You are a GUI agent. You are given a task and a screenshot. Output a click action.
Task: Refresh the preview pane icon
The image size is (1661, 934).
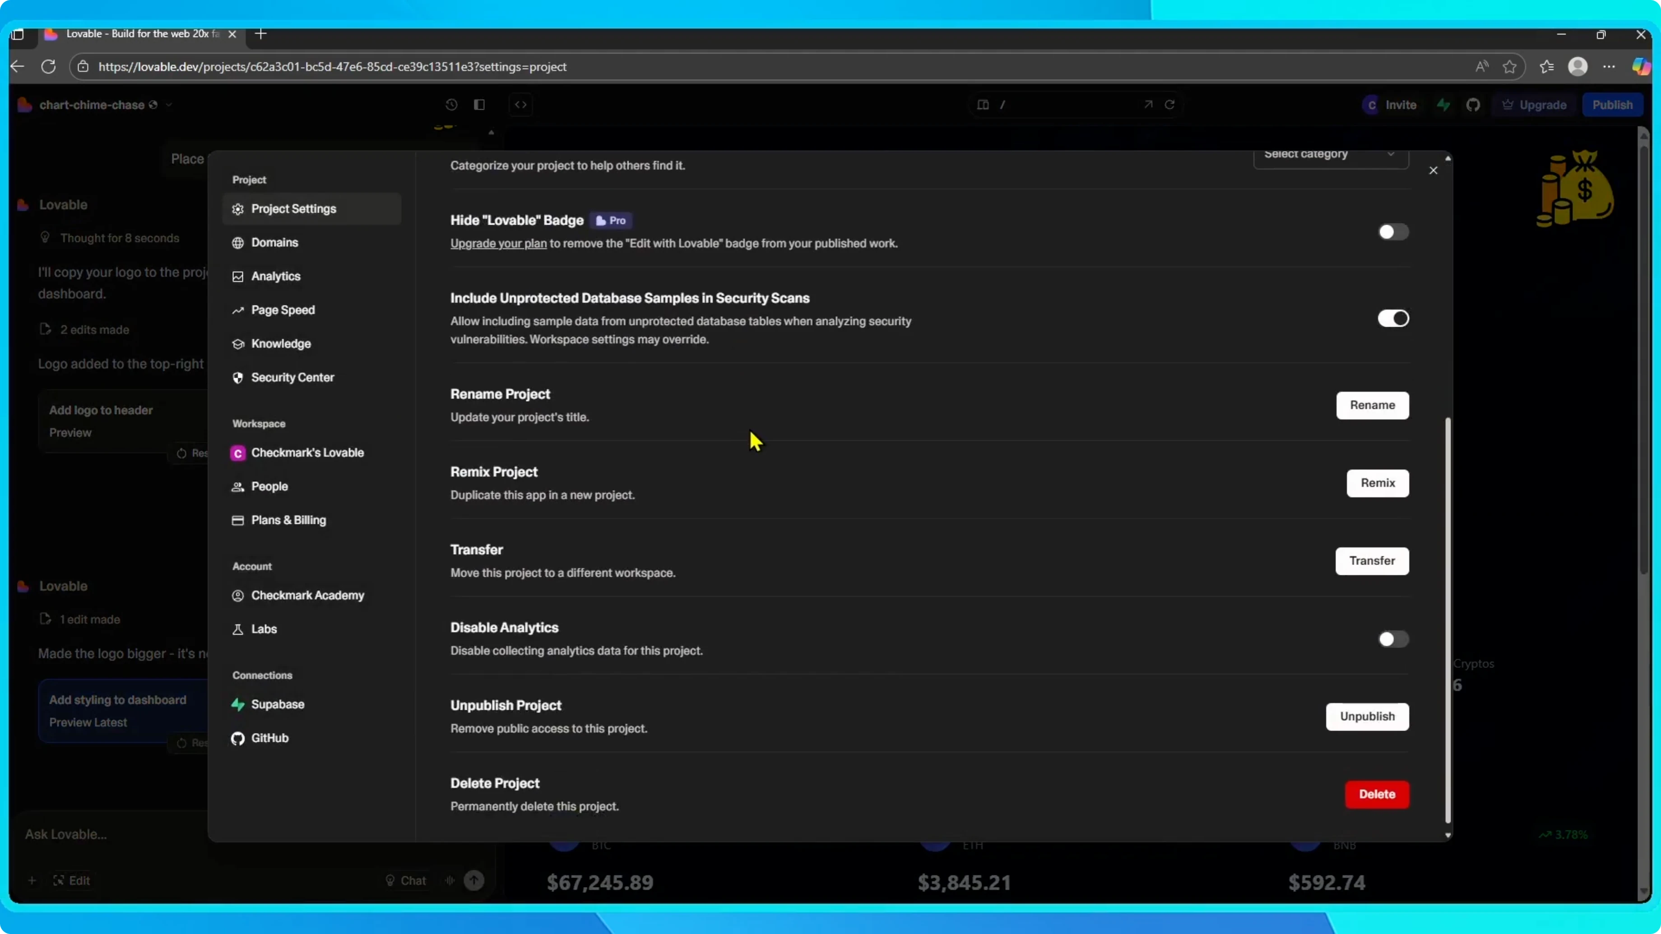[1169, 104]
